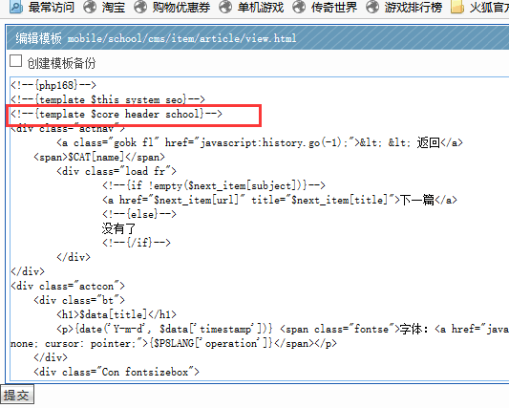Screen dimensions: 509x408
Task: Submit the template with 提交 button
Action: [x=17, y=396]
